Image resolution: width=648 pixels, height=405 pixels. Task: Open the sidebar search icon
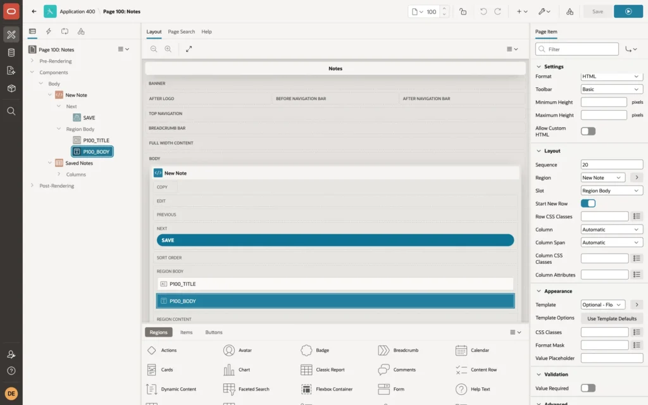click(11, 111)
